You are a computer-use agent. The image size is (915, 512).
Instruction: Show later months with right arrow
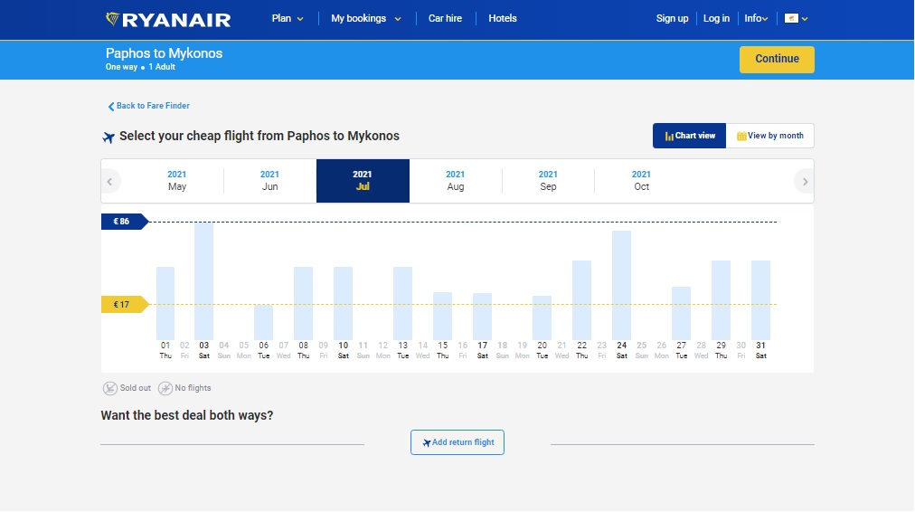point(805,182)
